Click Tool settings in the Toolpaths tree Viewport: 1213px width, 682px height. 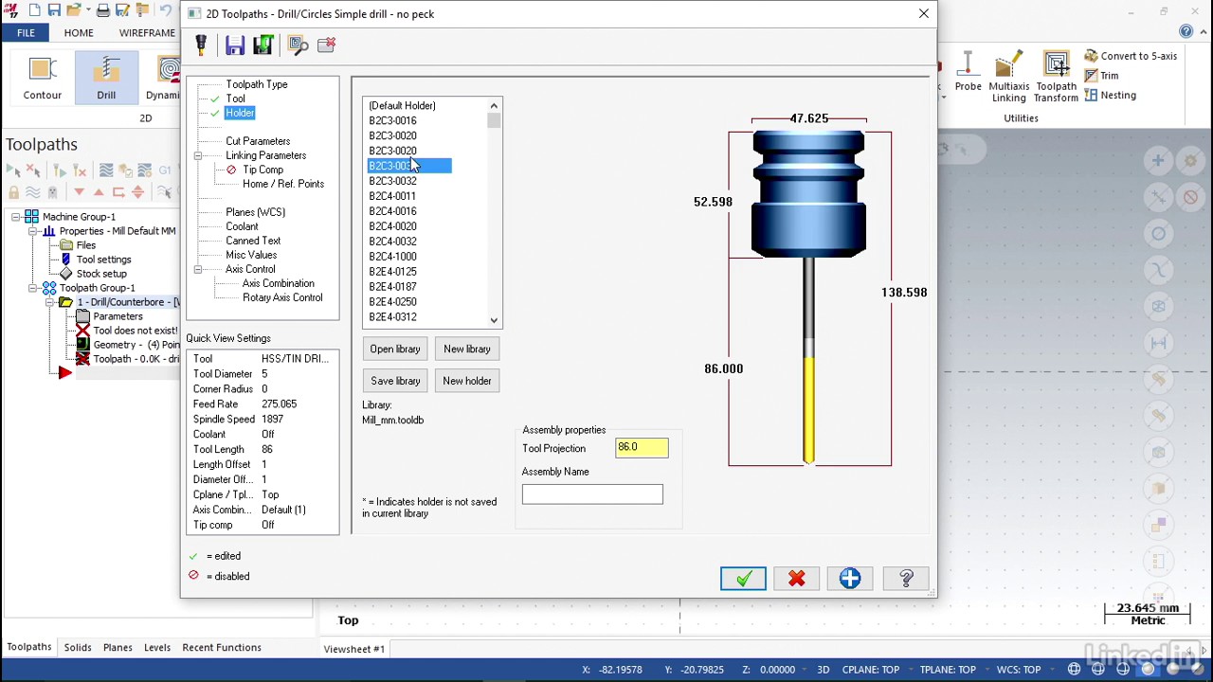[x=103, y=260]
